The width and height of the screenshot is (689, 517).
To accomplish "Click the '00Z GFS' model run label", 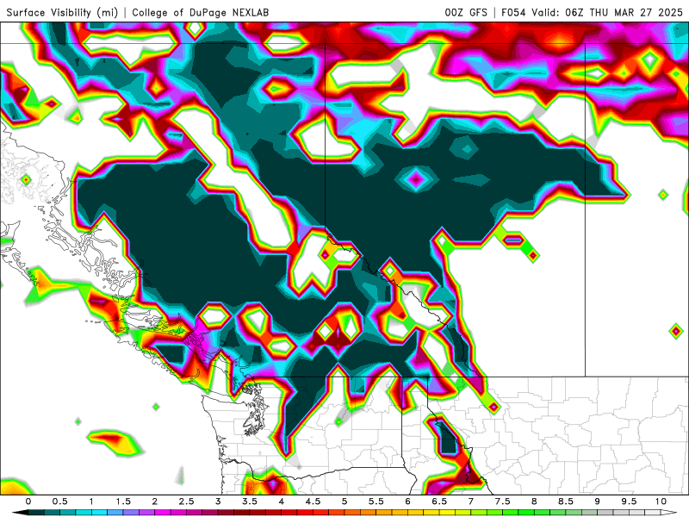I will [466, 12].
